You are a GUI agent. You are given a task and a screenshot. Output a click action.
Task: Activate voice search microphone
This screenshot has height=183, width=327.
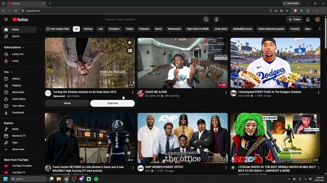tap(216, 19)
